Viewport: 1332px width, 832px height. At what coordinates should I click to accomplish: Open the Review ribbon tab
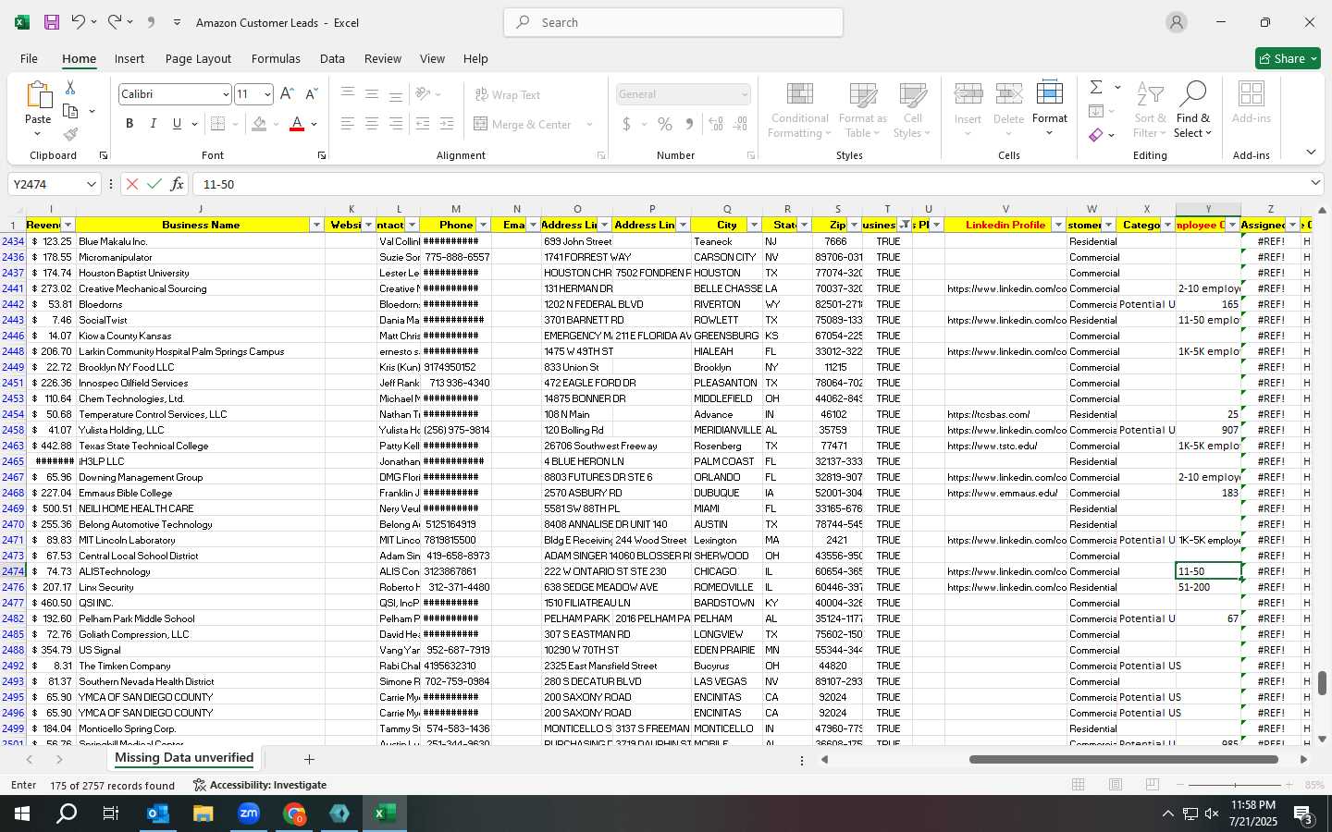point(383,58)
